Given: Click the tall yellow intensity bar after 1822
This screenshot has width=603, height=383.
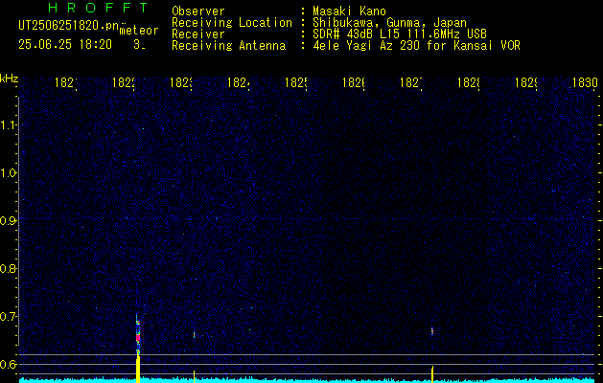Looking at the screenshot, I should tap(138, 370).
